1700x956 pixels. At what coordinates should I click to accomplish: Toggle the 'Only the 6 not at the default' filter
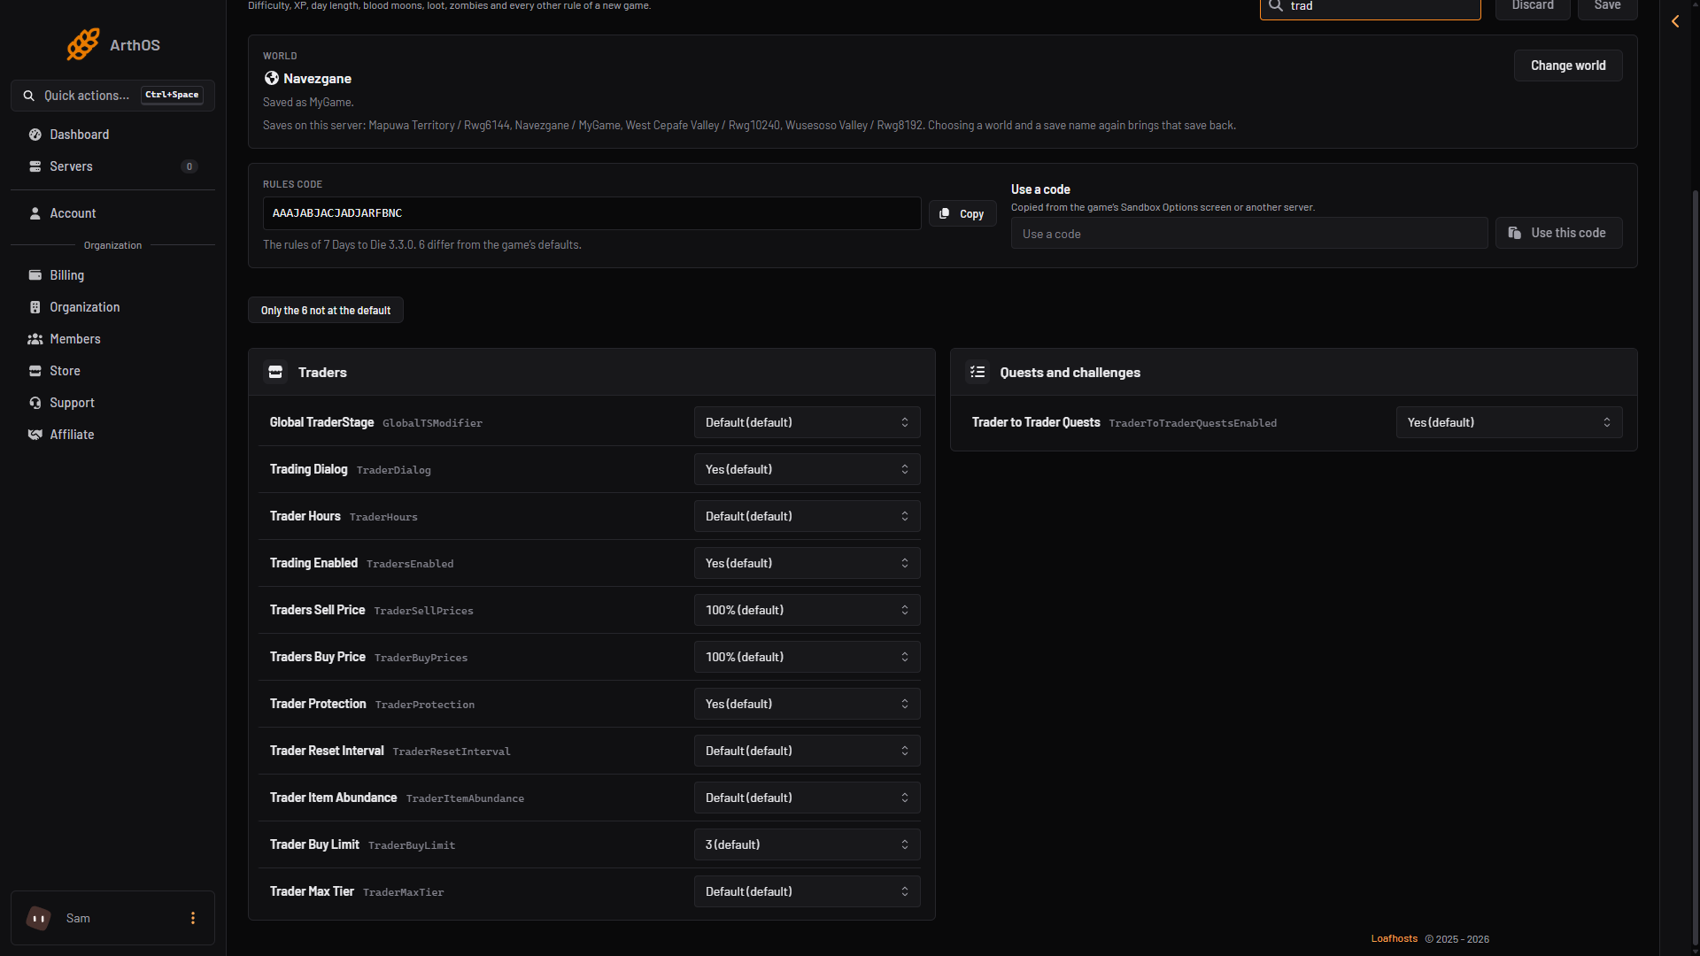point(325,310)
